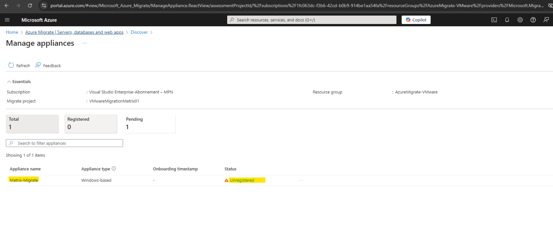Open the context menu for Matrix-Migrate row
Viewport: 553px width, 233px height.
click(x=301, y=180)
